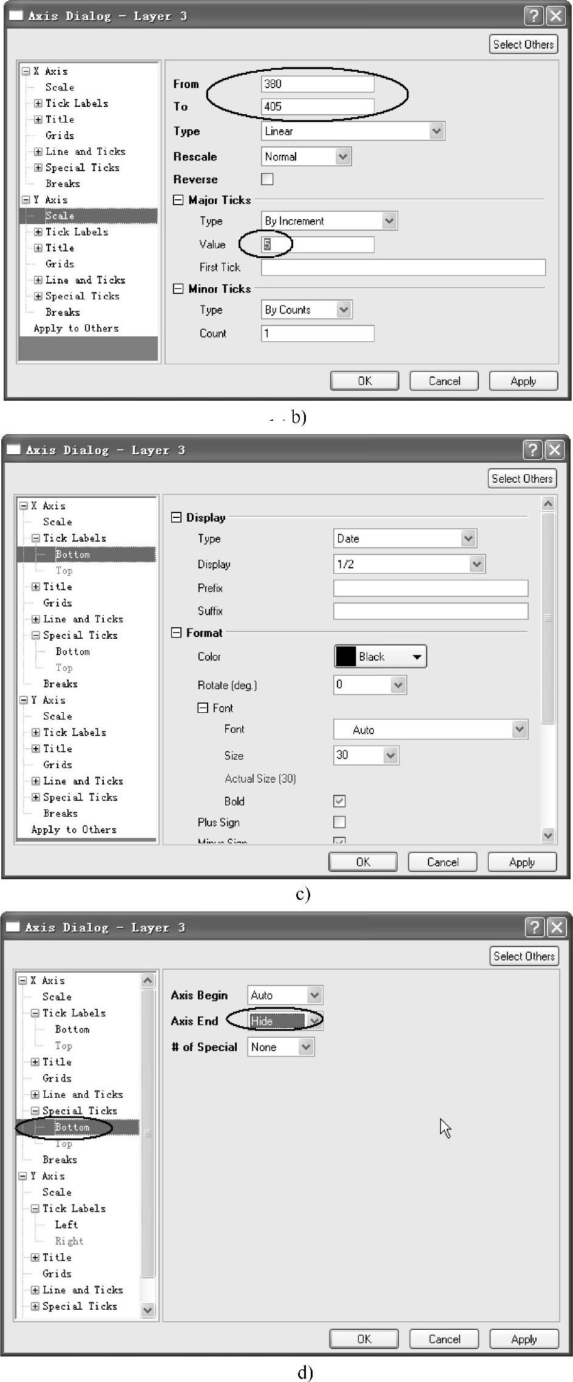Expand X Axis Tick Labels in top tree
This screenshot has width=573, height=1382.
click(38, 103)
